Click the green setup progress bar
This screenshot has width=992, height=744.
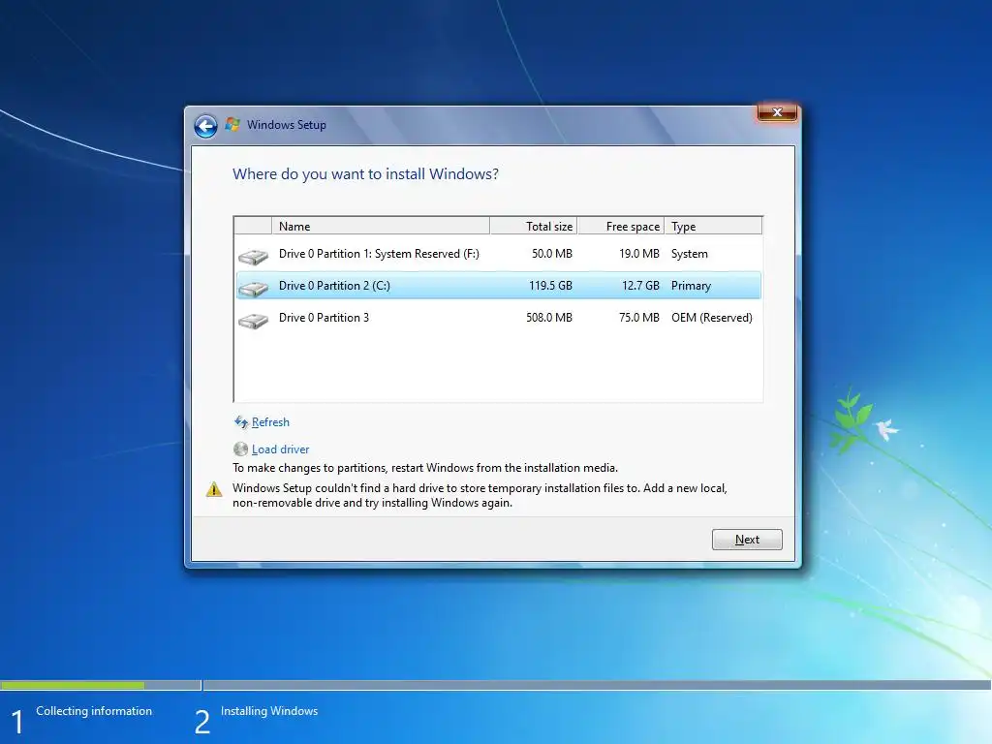[72, 685]
